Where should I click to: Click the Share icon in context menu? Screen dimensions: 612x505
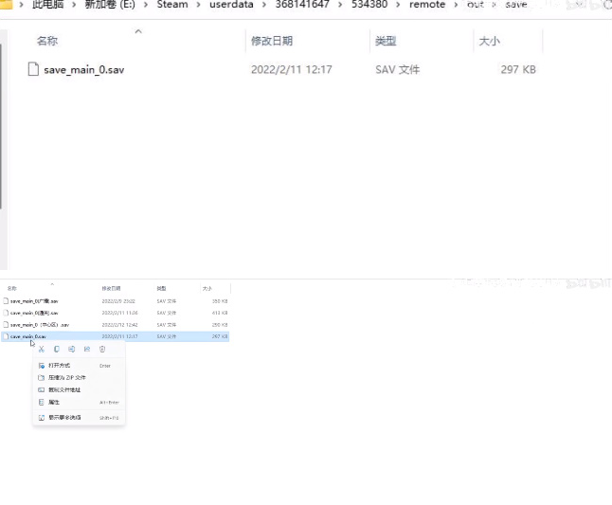point(87,350)
